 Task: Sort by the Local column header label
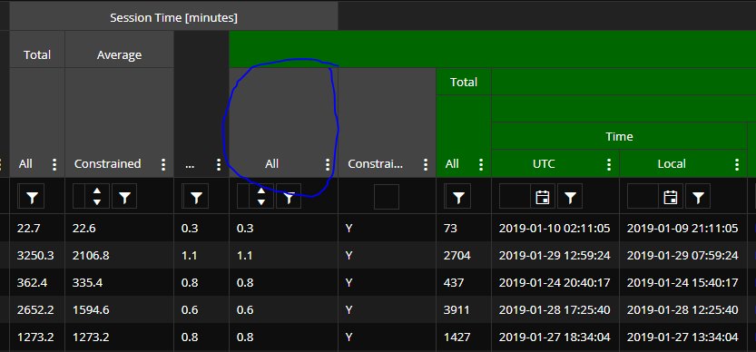(x=672, y=164)
